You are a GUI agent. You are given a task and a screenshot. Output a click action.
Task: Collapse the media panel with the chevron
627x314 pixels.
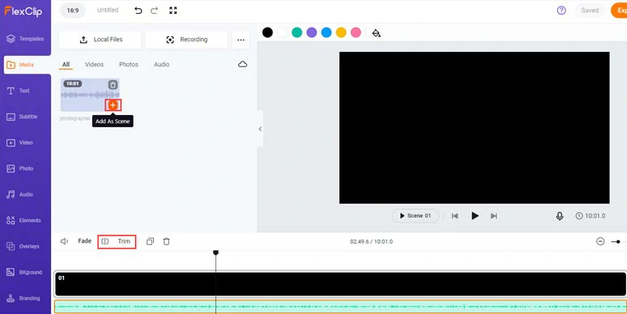tap(260, 129)
